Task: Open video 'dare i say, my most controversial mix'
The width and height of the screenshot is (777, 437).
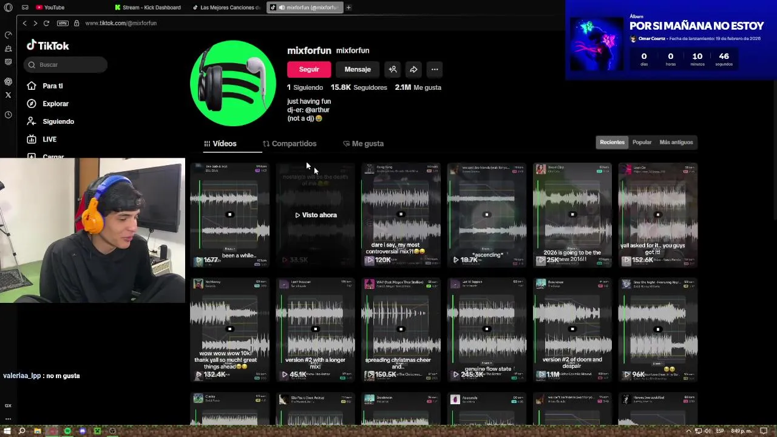Action: (401, 215)
